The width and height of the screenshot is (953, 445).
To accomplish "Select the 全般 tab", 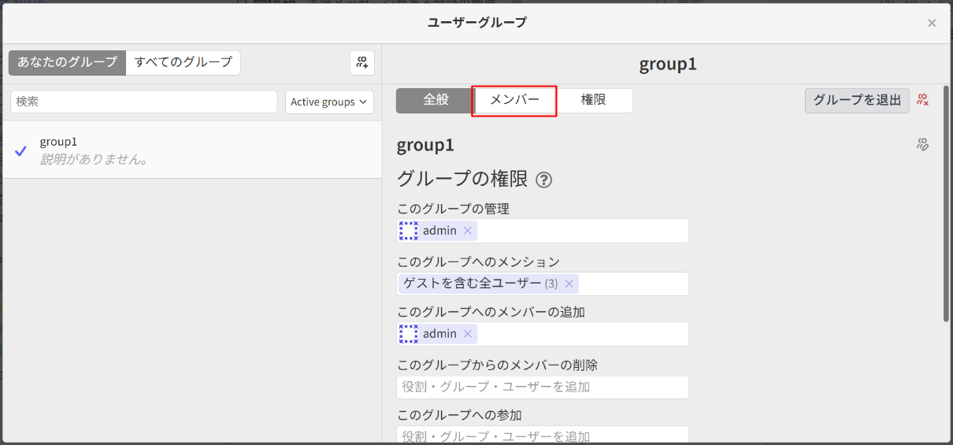I will (436, 100).
